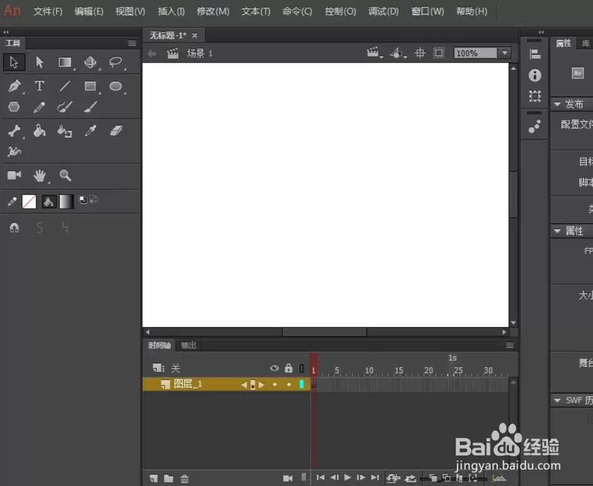The width and height of the screenshot is (593, 486).
Task: Toggle Snap to Objects magnet
Action: (14, 227)
